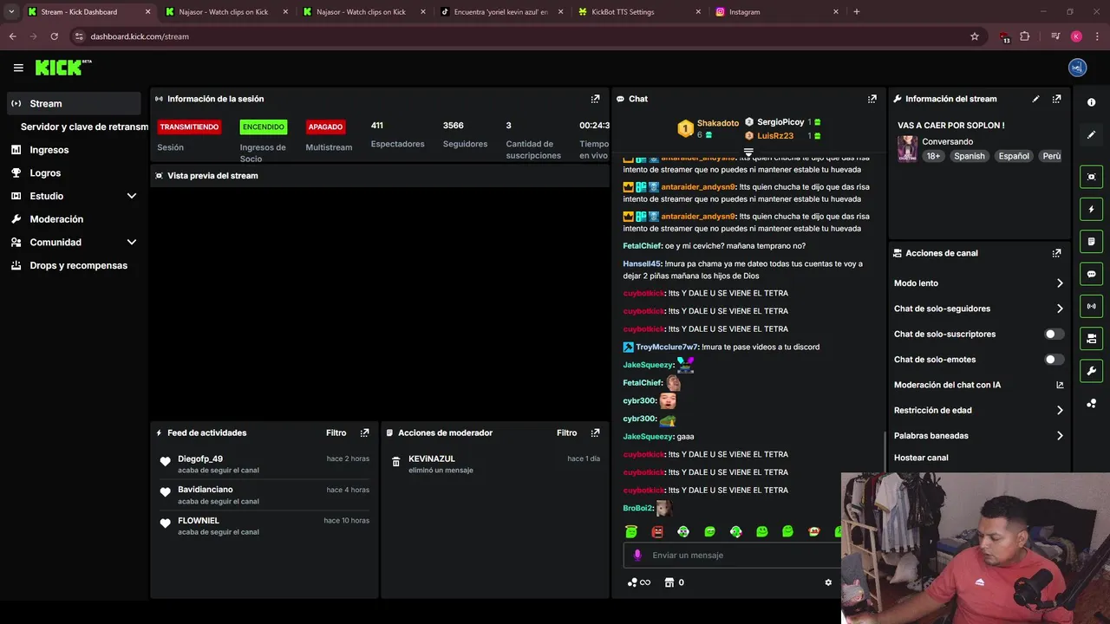This screenshot has width=1110, height=624.
Task: Pop out the Acciones de canal panel
Action: click(1056, 253)
